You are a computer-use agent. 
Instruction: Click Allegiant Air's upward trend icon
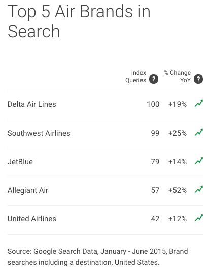coord(199,189)
